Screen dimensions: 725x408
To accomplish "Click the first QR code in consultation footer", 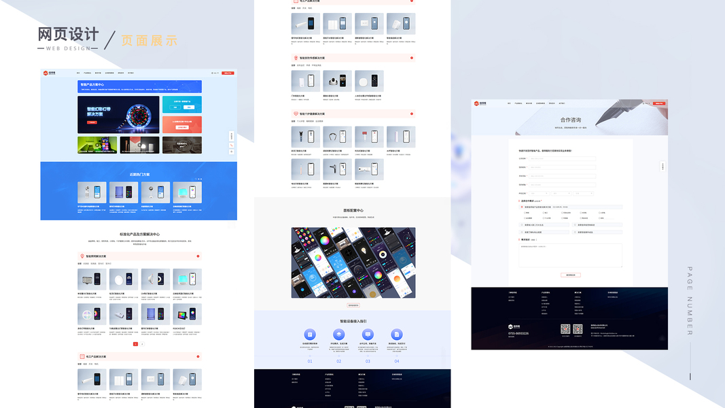I will tap(565, 329).
